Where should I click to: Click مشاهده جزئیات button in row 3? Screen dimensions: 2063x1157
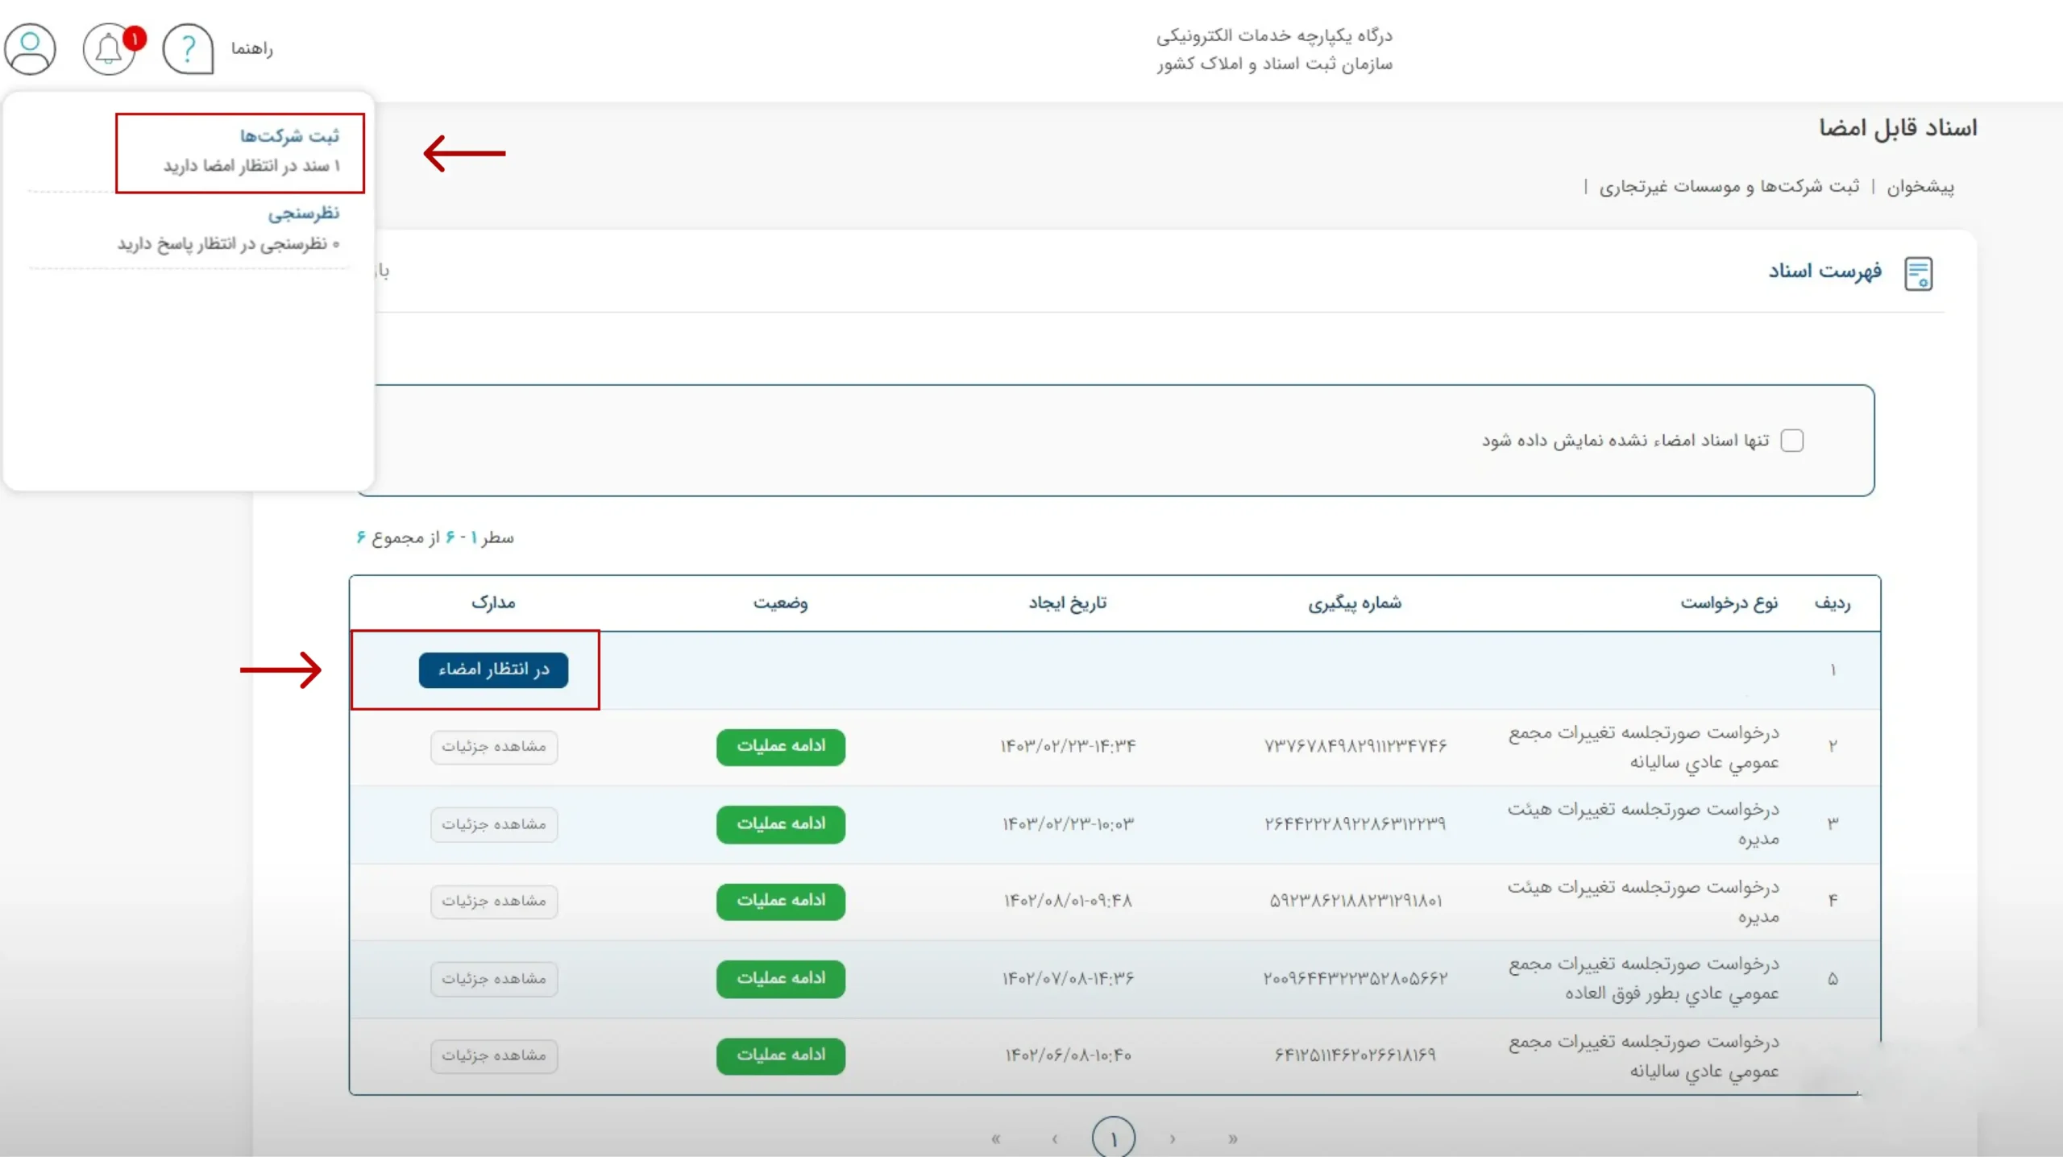pyautogui.click(x=493, y=824)
